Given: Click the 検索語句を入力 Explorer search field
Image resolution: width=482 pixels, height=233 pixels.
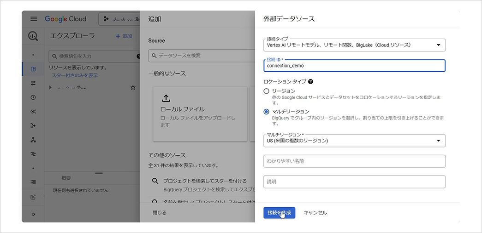Looking at the screenshot, I should [95, 57].
